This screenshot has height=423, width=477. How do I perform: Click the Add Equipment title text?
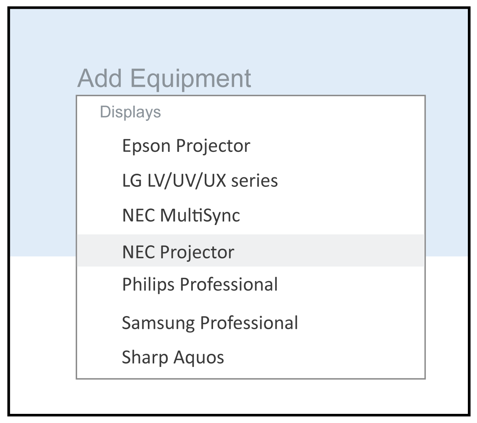pos(164,78)
